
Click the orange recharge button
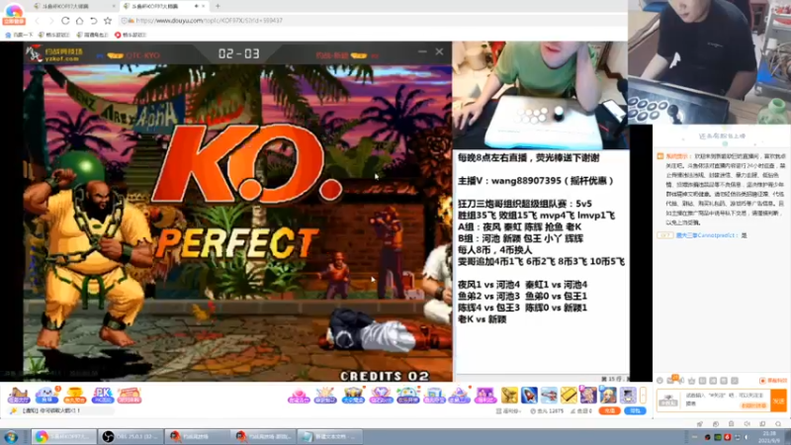click(609, 411)
